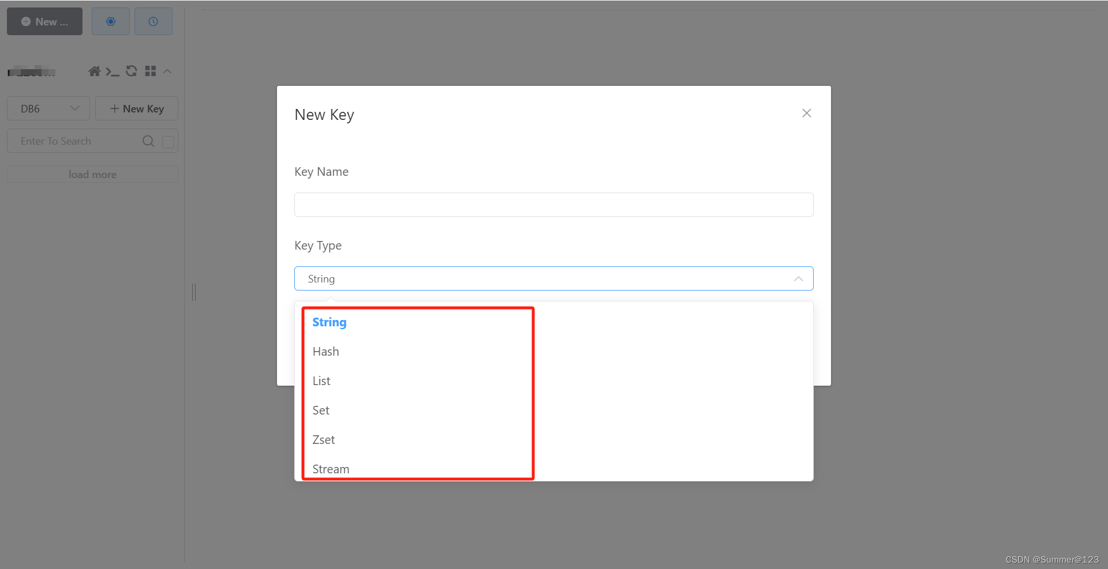
Task: Click the load more button
Action: (x=92, y=174)
